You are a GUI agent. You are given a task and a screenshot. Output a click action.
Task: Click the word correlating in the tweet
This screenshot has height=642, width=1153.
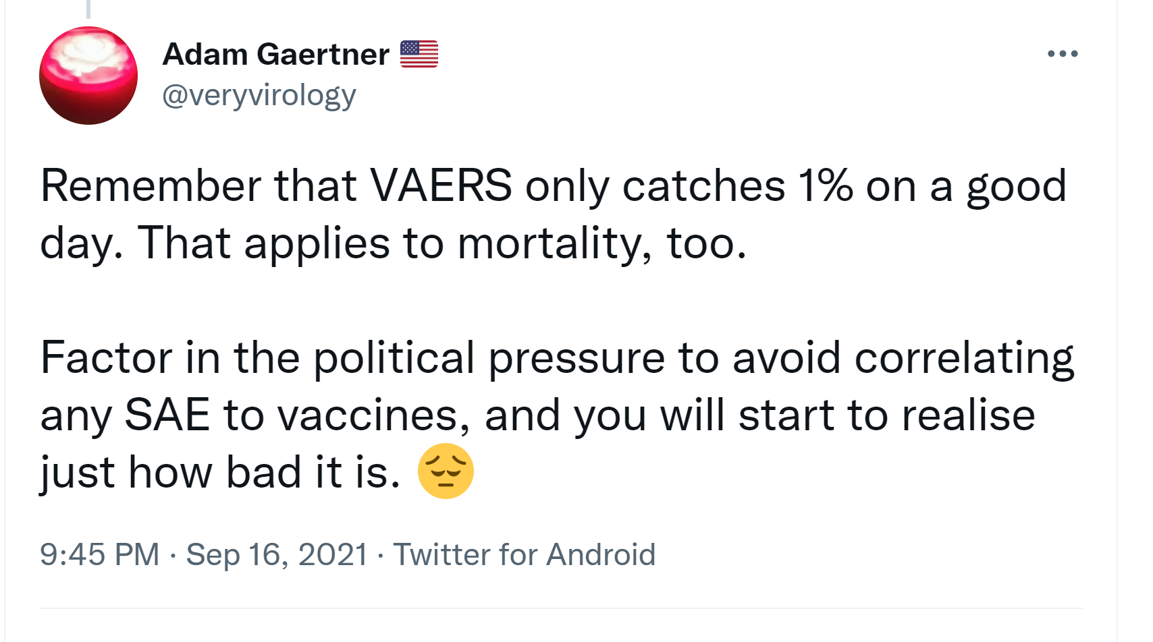pyautogui.click(x=964, y=357)
